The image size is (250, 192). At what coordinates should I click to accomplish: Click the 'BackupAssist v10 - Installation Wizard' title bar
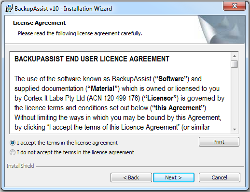pos(63,9)
